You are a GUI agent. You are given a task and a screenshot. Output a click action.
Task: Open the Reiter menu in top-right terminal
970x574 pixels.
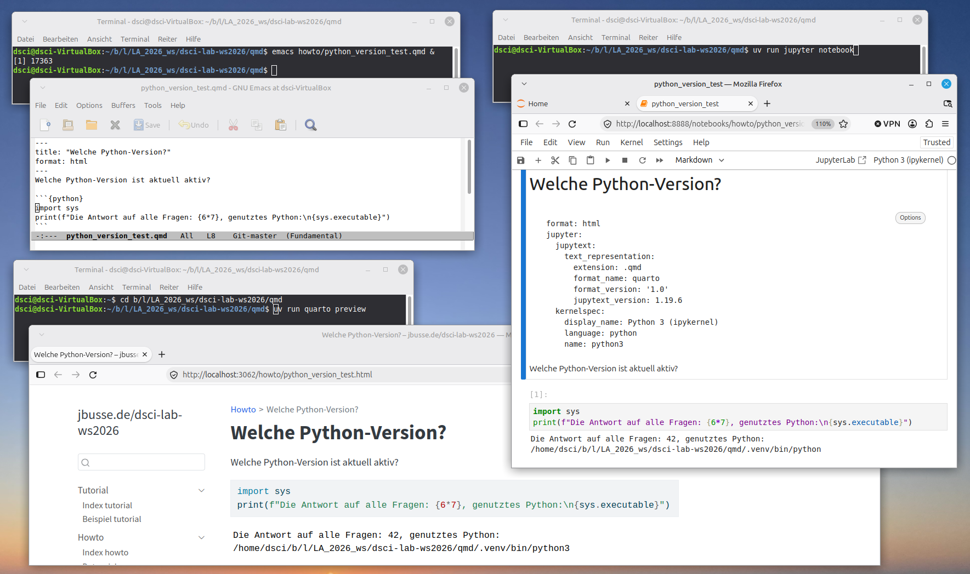pyautogui.click(x=648, y=37)
